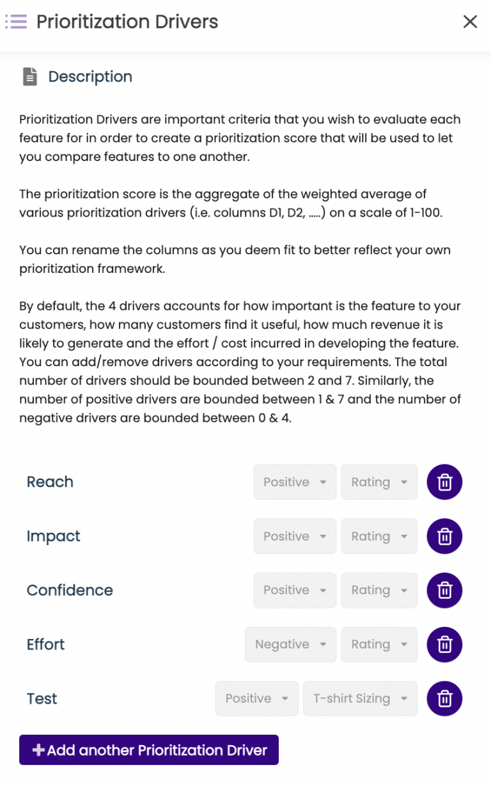The width and height of the screenshot is (491, 786).
Task: Click the list icon beside Prioritization Drivers title
Action: pos(16,21)
